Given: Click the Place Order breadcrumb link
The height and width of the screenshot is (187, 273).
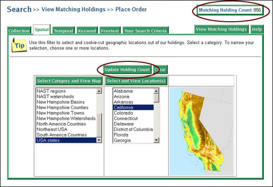Looking at the screenshot, I should pyautogui.click(x=131, y=9).
